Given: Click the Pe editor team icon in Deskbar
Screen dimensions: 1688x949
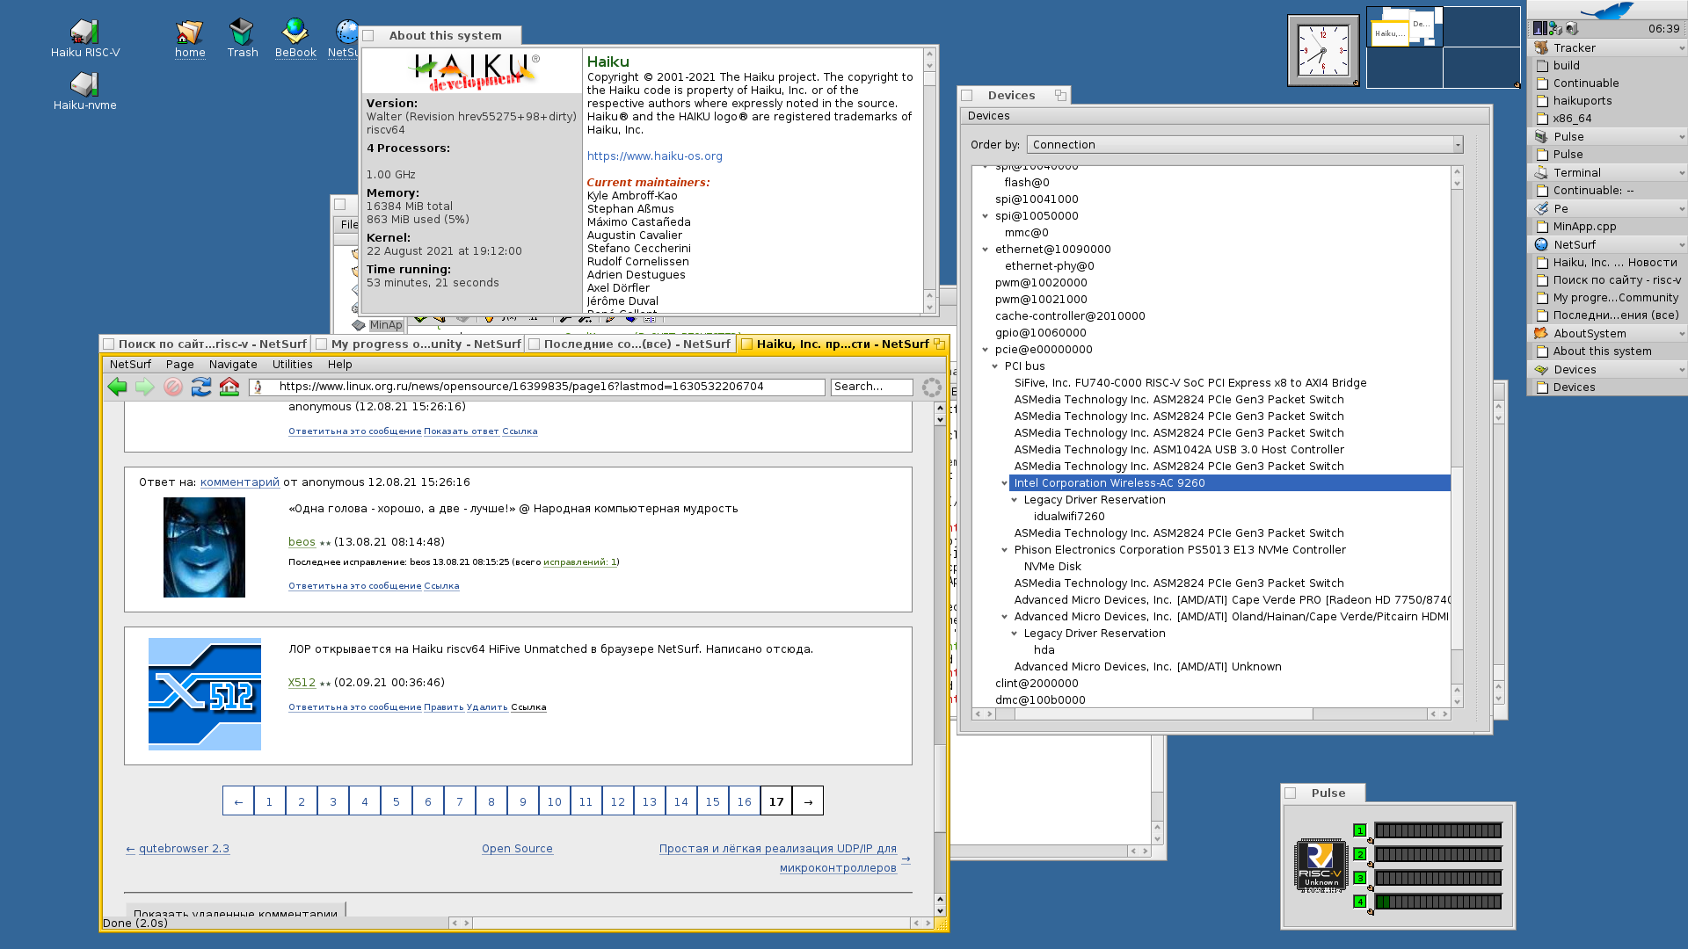Looking at the screenshot, I should [1541, 209].
